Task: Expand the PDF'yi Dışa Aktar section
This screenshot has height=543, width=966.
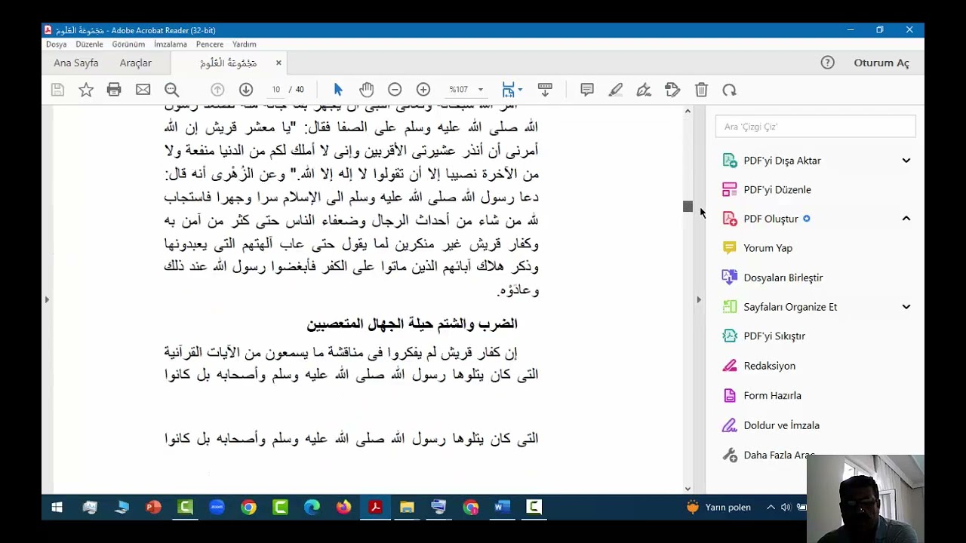Action: (x=906, y=161)
